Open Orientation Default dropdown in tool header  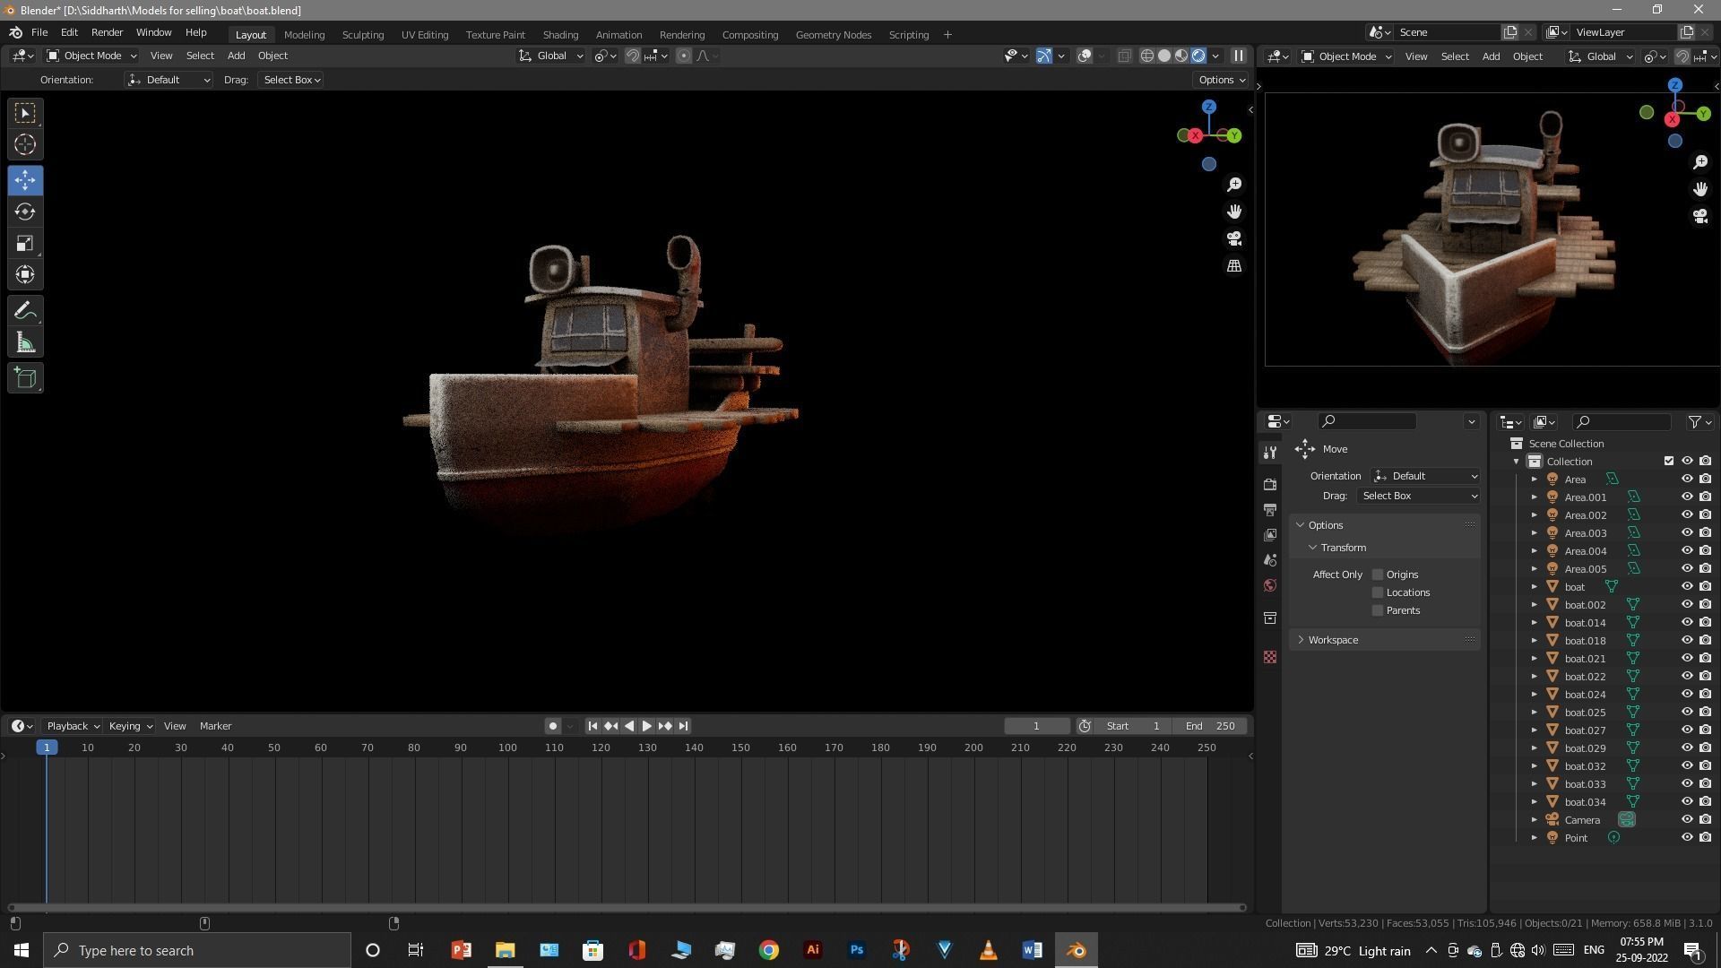point(169,80)
